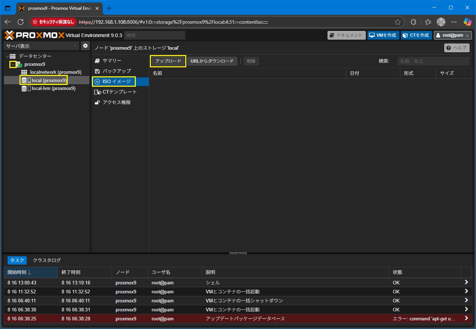Select localnetwork (proxmox9) tree item
Viewport: 476px width, 329px height.
(46, 72)
